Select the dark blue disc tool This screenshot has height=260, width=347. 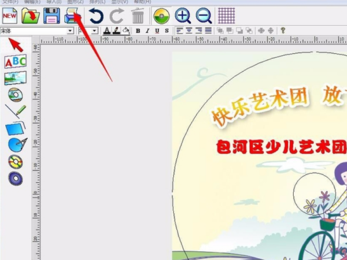coord(16,179)
